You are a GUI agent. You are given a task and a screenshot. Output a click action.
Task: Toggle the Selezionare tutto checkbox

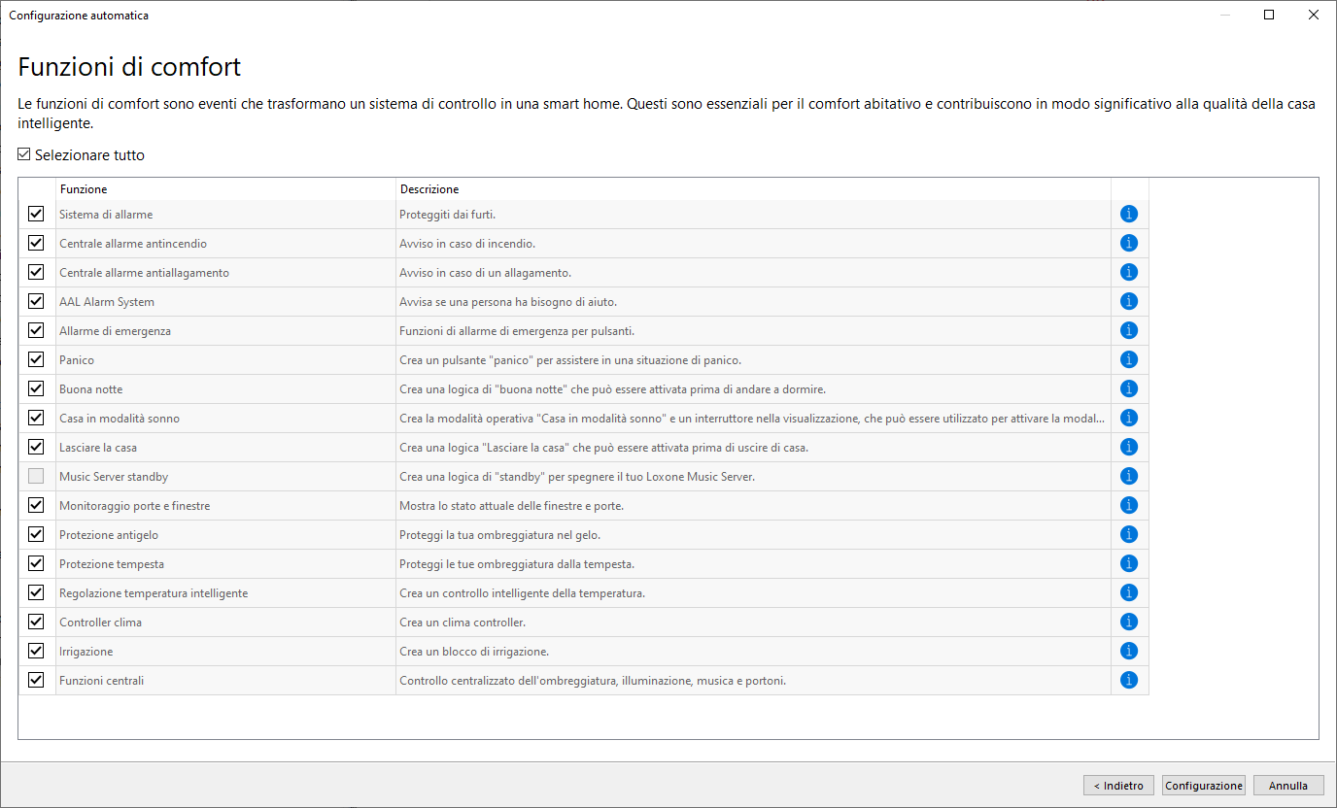pyautogui.click(x=24, y=154)
